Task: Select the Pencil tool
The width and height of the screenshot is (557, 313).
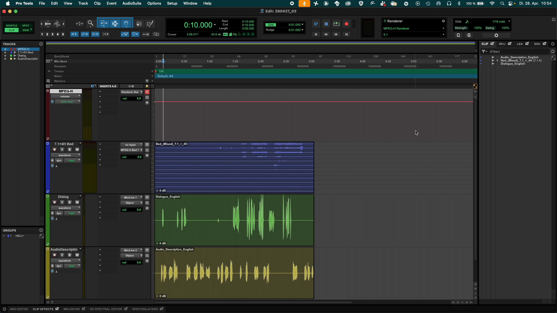Action: coord(150,23)
